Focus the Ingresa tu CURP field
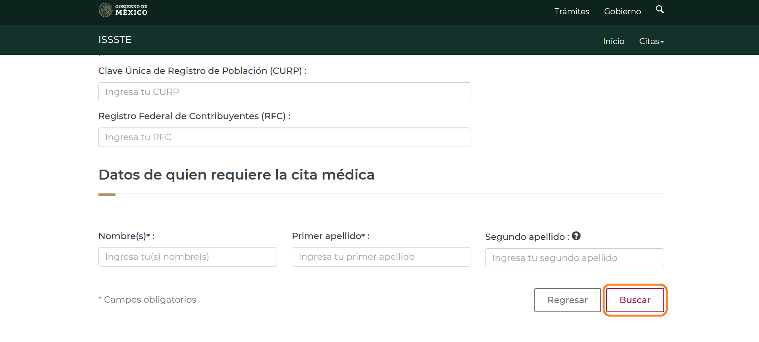The width and height of the screenshot is (759, 342). click(284, 92)
